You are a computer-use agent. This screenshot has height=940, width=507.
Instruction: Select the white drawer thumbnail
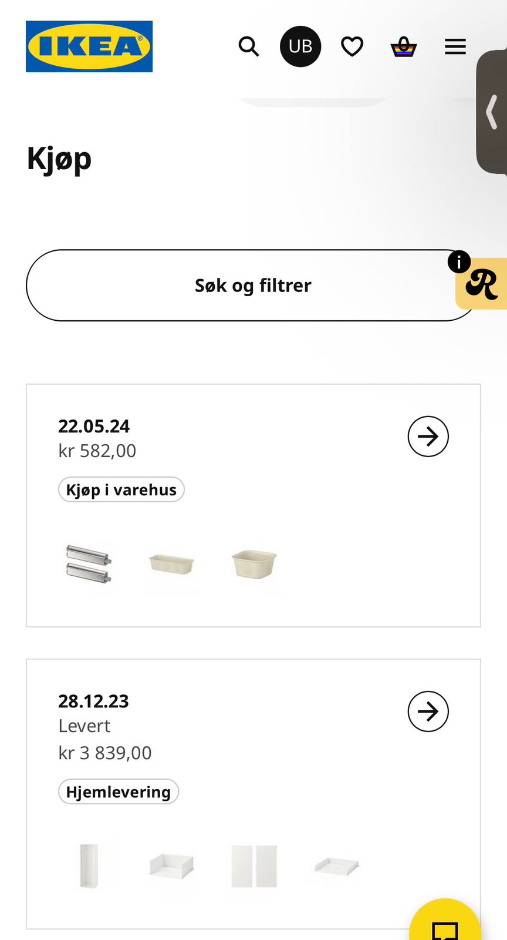(171, 866)
